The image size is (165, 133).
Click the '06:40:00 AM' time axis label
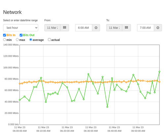click(x=115, y=131)
